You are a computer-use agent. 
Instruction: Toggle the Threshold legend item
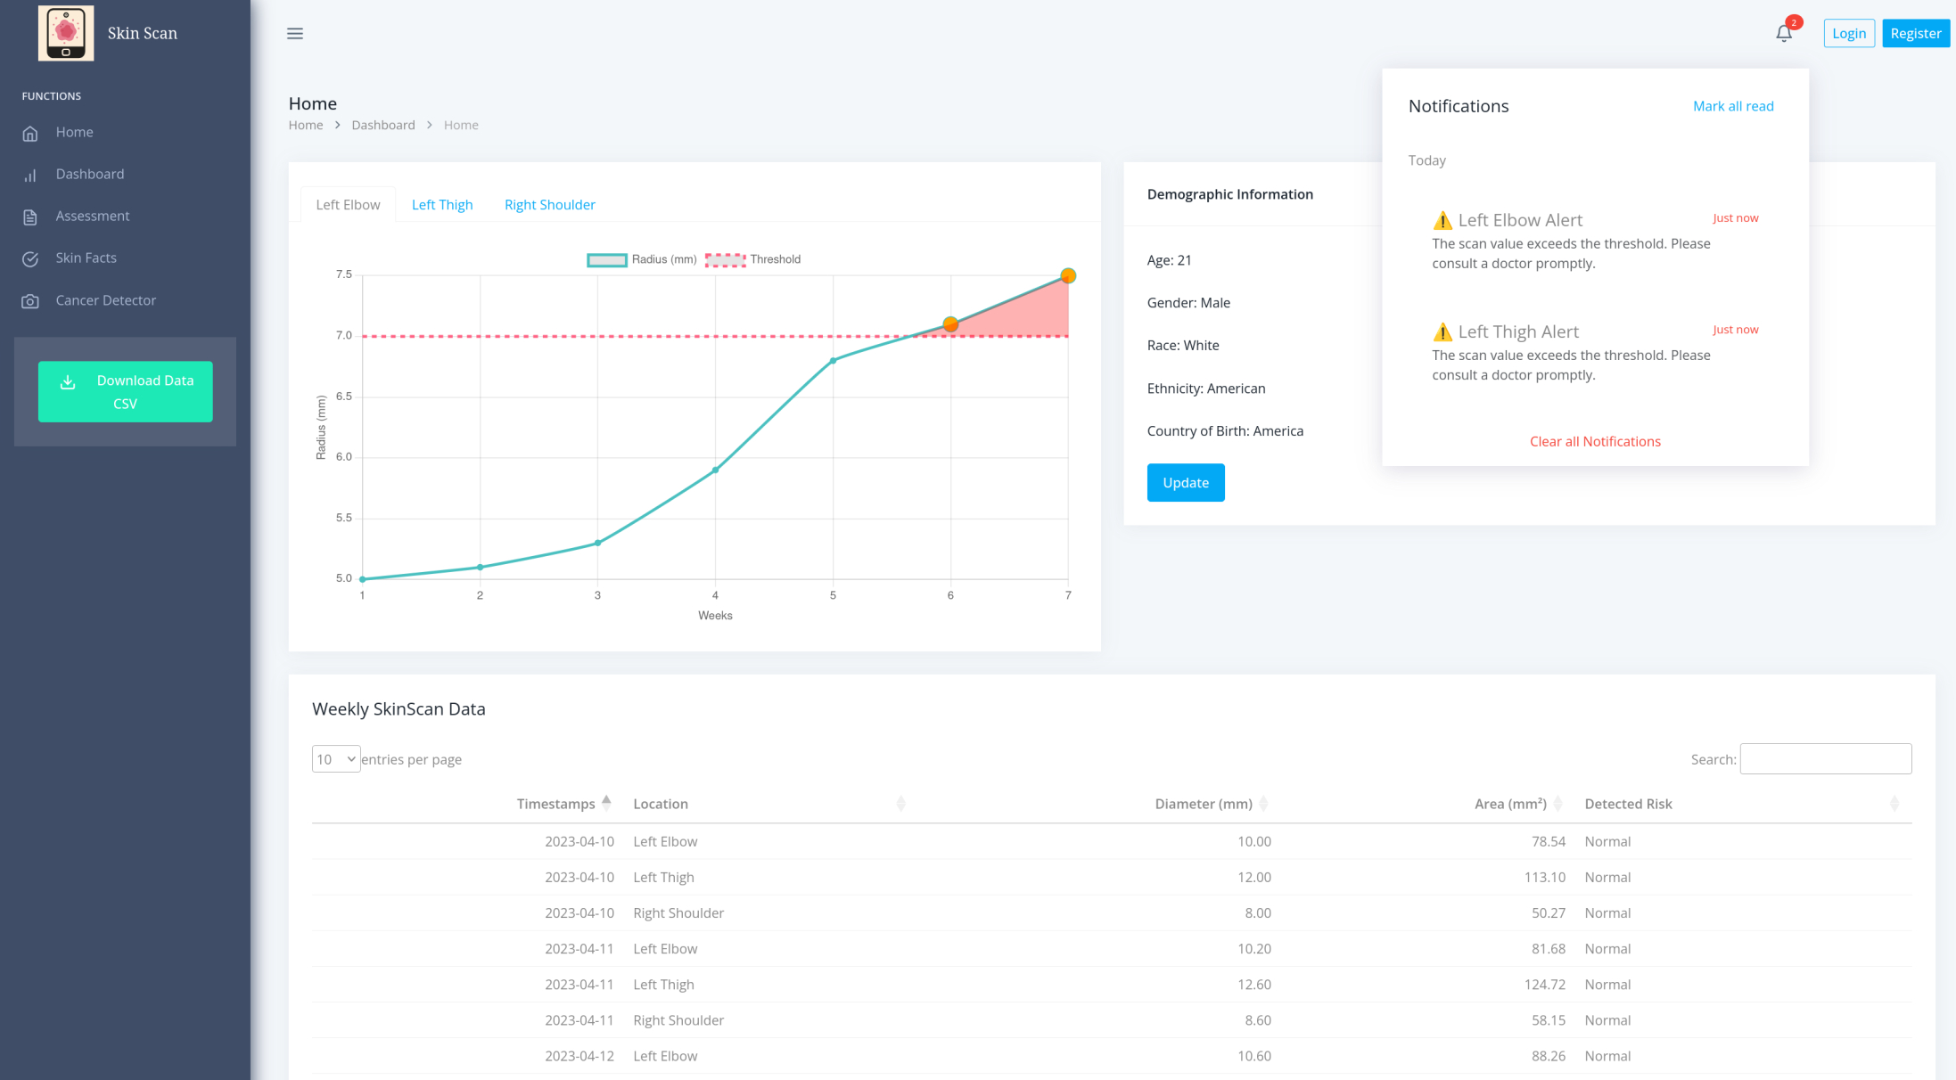click(x=752, y=260)
